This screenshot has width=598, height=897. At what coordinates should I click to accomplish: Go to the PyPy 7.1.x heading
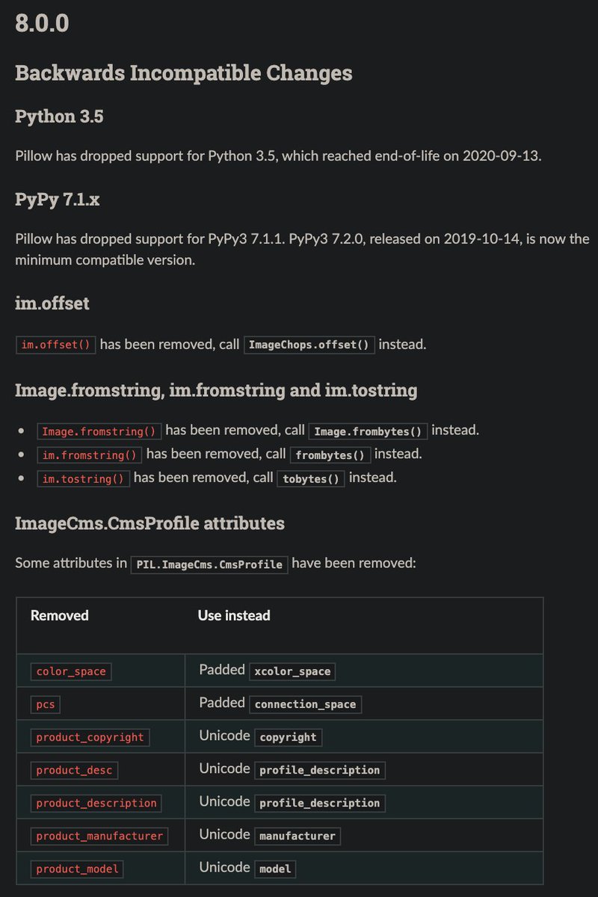click(57, 200)
